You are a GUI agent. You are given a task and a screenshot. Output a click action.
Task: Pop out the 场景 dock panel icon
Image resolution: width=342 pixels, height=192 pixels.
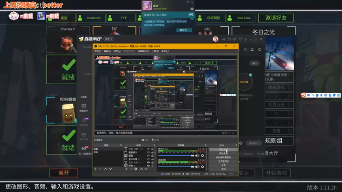click(x=121, y=145)
